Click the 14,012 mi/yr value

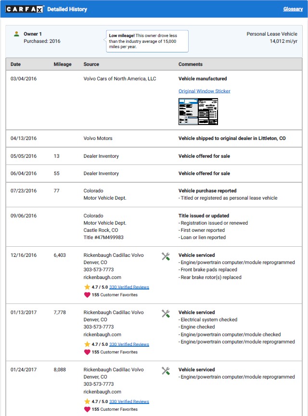[283, 41]
